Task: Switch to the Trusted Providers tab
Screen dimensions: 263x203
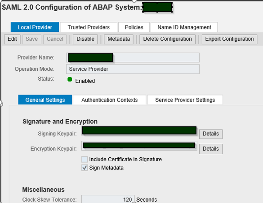Action: (89, 27)
